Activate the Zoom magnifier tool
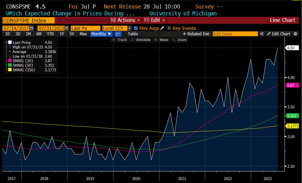302x183 pixels. pyautogui.click(x=179, y=40)
